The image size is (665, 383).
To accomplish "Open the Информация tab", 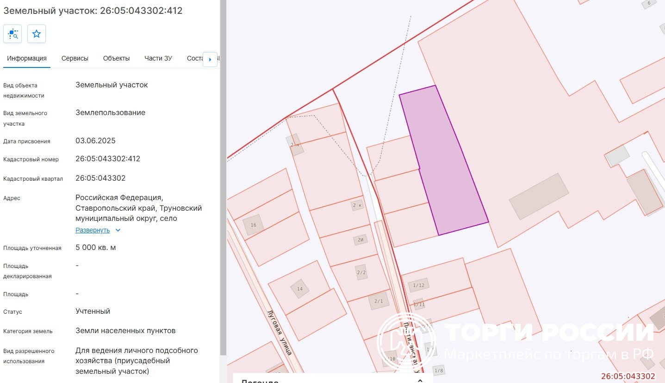I will [27, 58].
